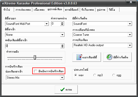Select the ogg file type option
138x97 pixels.
coord(113,75)
